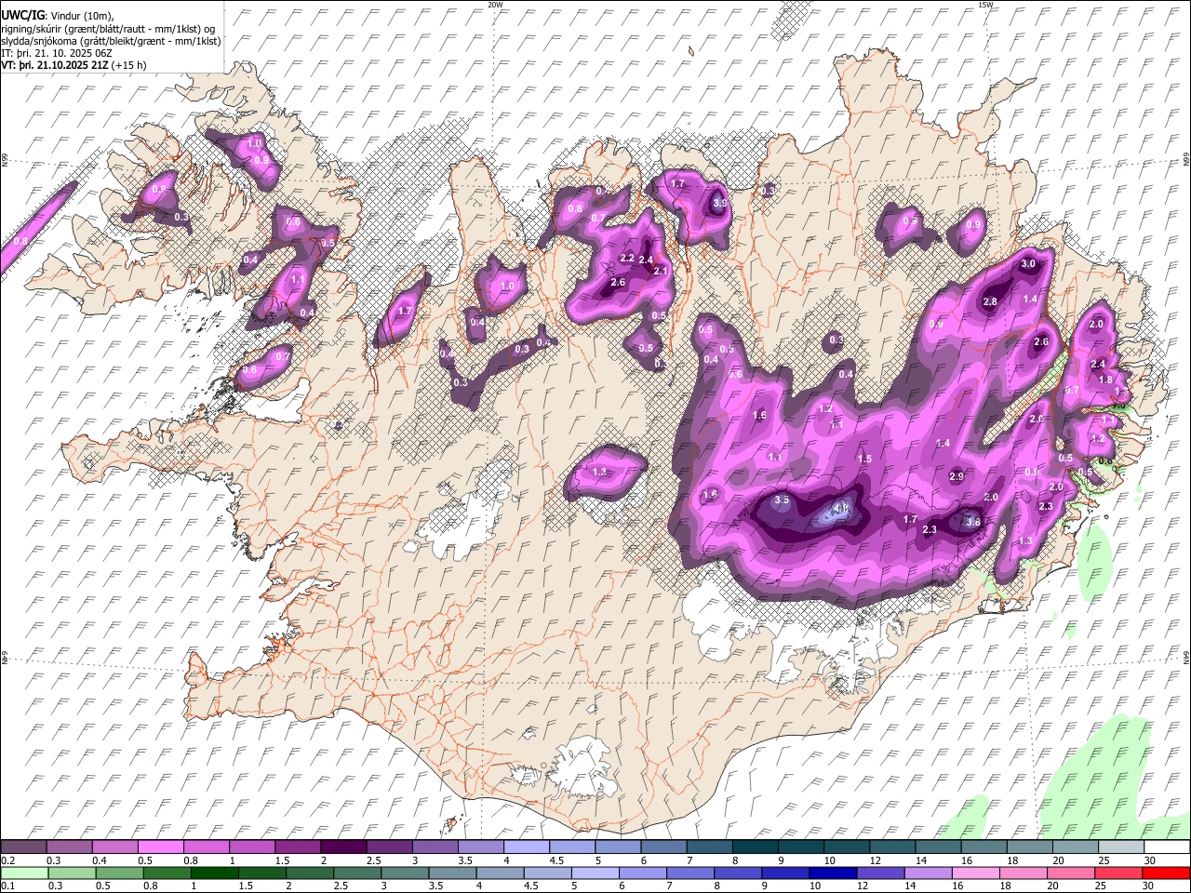Click the 2.9 precipitation value

point(957,476)
